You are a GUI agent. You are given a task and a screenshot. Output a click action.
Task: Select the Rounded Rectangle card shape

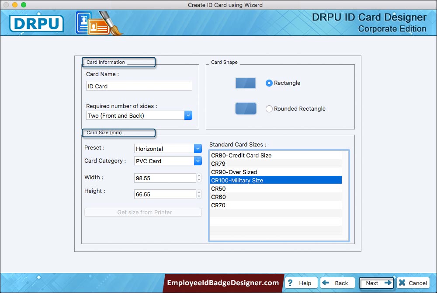[x=269, y=109]
